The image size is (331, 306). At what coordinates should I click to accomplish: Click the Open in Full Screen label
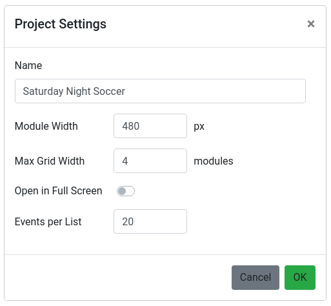[59, 191]
